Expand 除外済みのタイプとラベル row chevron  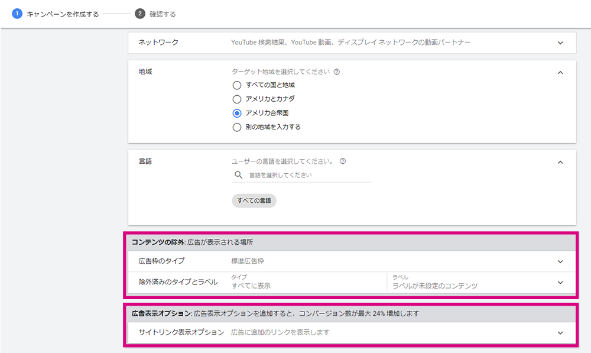click(560, 283)
